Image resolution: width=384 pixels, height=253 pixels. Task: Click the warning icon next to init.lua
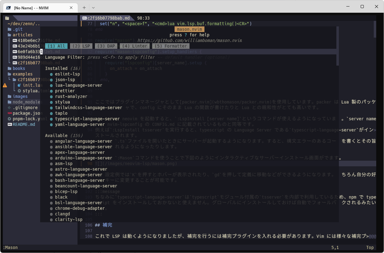5,85
